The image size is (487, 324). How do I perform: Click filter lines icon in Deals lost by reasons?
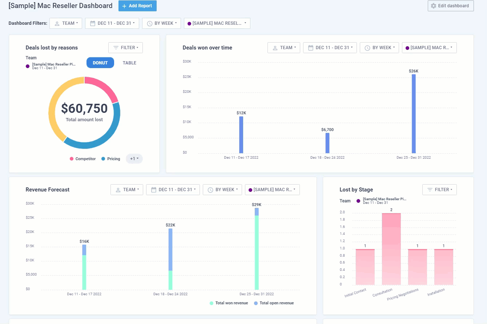(x=116, y=48)
